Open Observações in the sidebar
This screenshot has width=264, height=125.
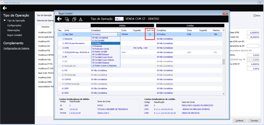(14, 30)
